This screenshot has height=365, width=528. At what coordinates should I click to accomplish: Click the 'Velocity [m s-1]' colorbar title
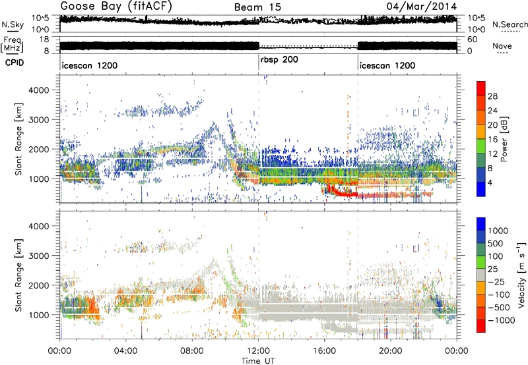coord(521,275)
